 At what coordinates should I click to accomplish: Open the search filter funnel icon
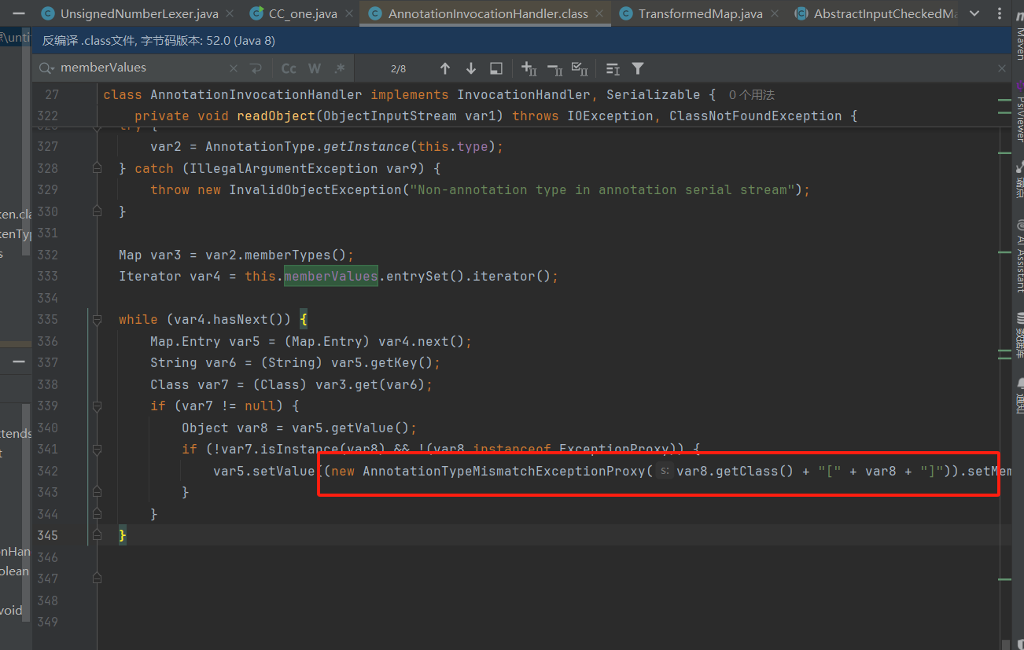point(638,69)
